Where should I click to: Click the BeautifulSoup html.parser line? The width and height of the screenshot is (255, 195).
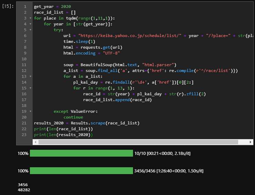[120, 65]
